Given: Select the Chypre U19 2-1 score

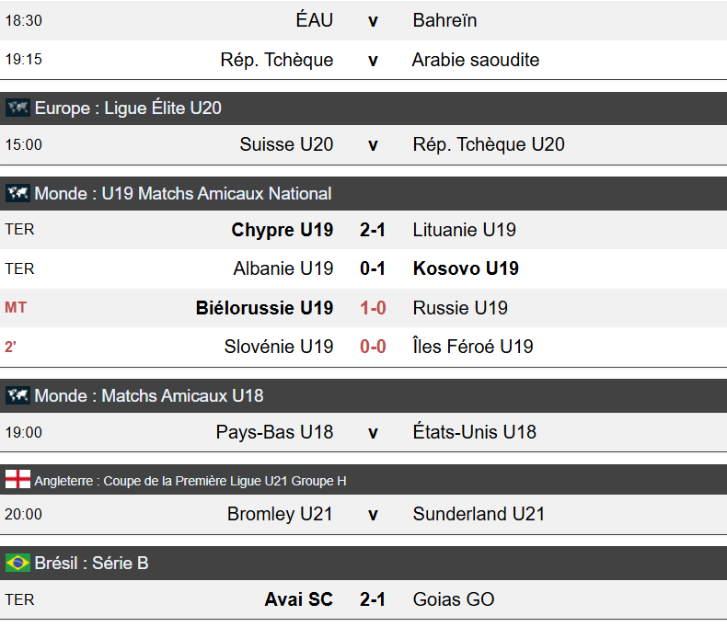Looking at the screenshot, I should (373, 230).
